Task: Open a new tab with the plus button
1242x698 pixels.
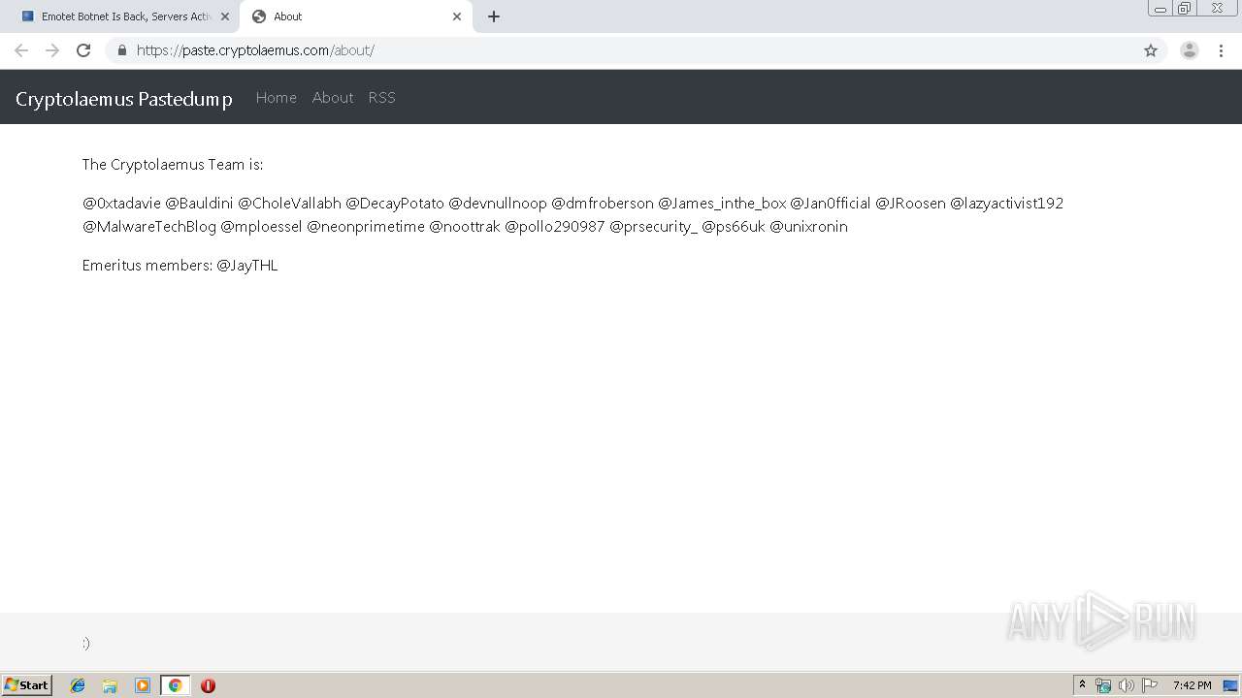Action: (x=494, y=16)
